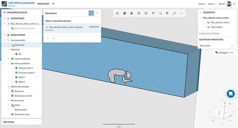Open the Mesh settings item

click(17, 105)
